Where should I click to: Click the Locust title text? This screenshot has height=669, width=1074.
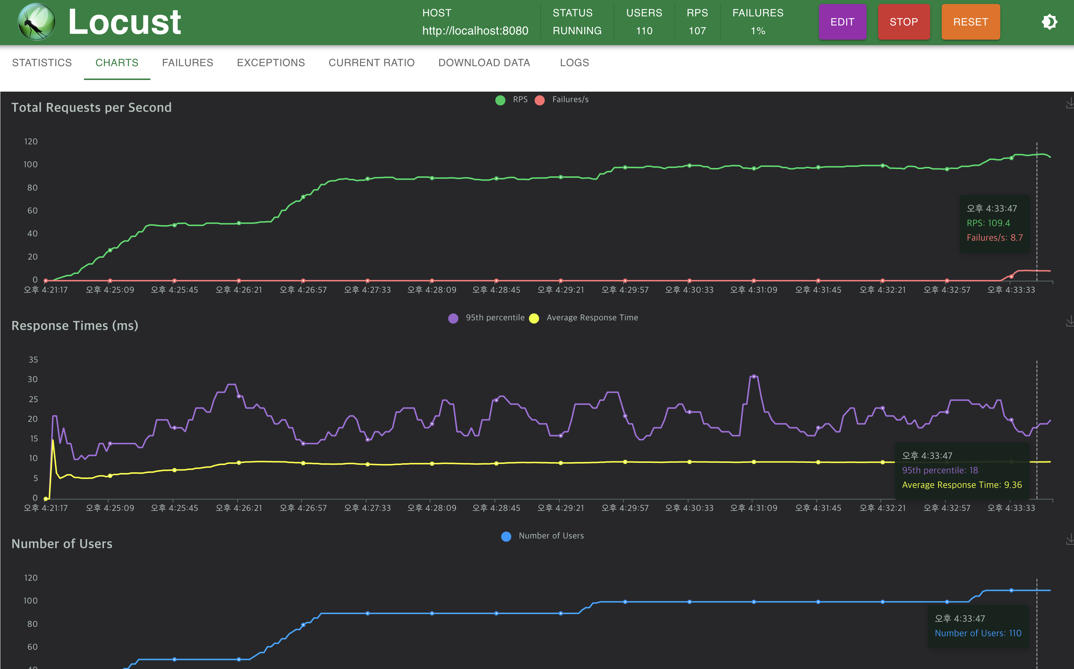[x=125, y=22]
